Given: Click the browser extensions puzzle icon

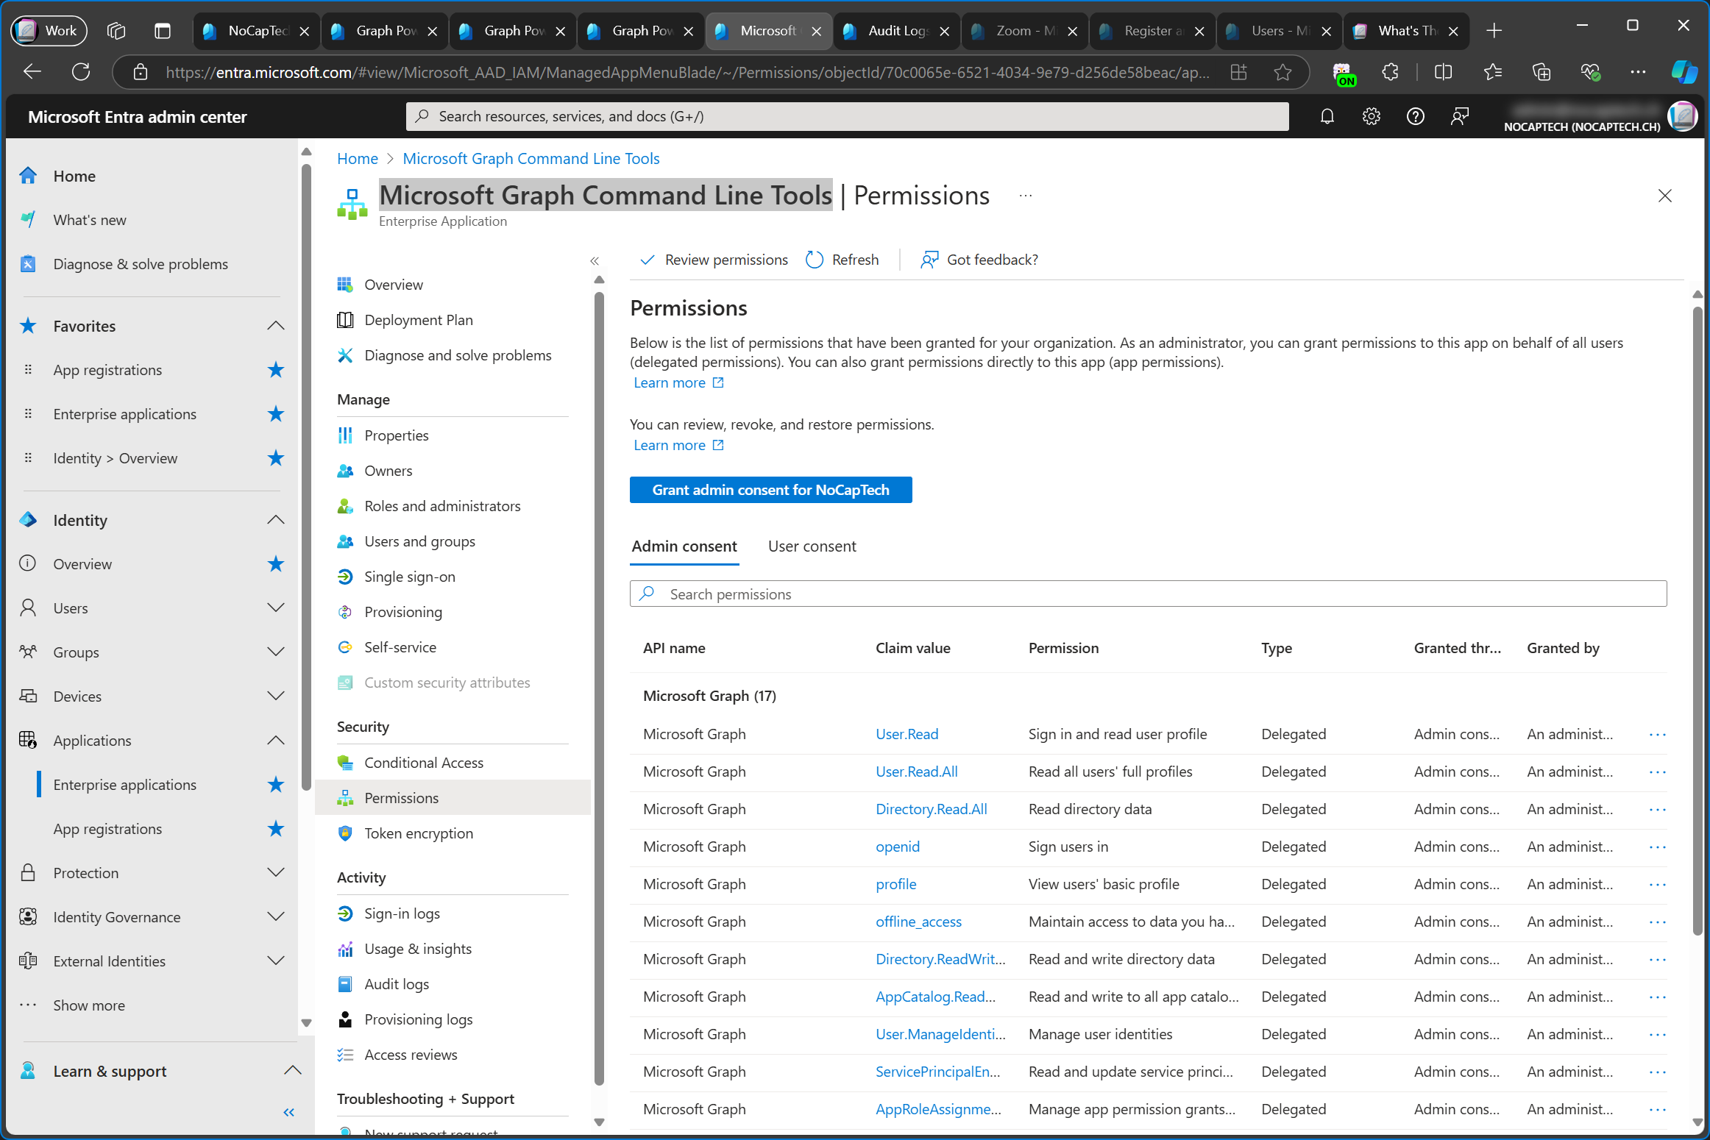Looking at the screenshot, I should click(x=1390, y=72).
